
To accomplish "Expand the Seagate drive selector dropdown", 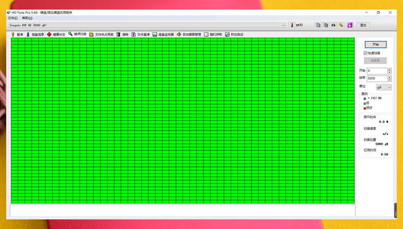I will pos(283,25).
